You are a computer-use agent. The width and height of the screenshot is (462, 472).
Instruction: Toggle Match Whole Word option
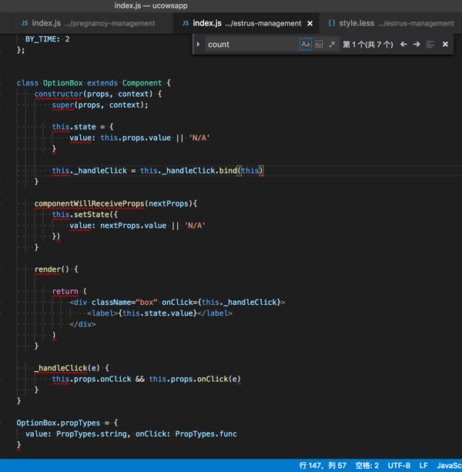tap(319, 45)
